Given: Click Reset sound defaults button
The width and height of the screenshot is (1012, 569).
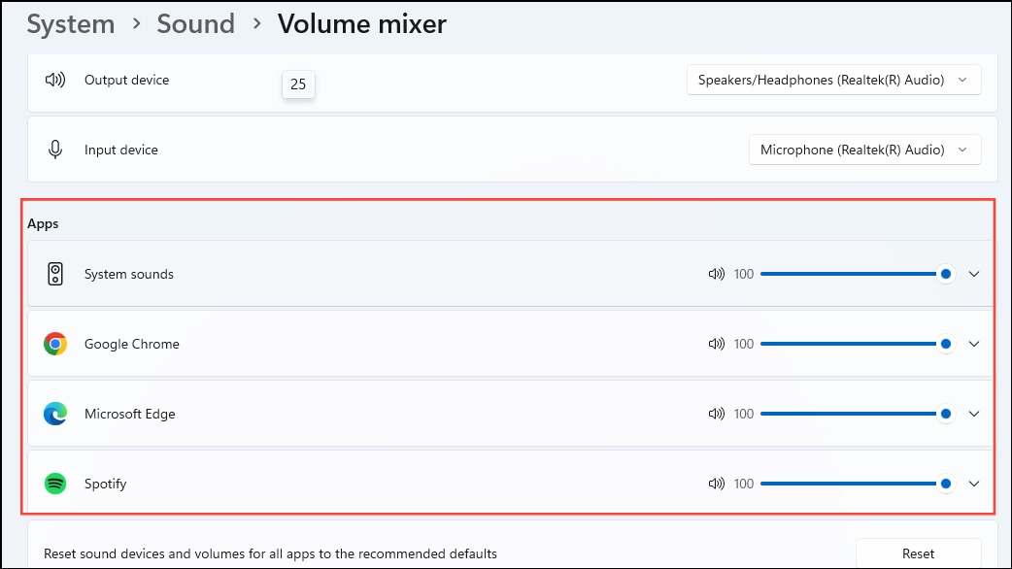Looking at the screenshot, I should (919, 553).
